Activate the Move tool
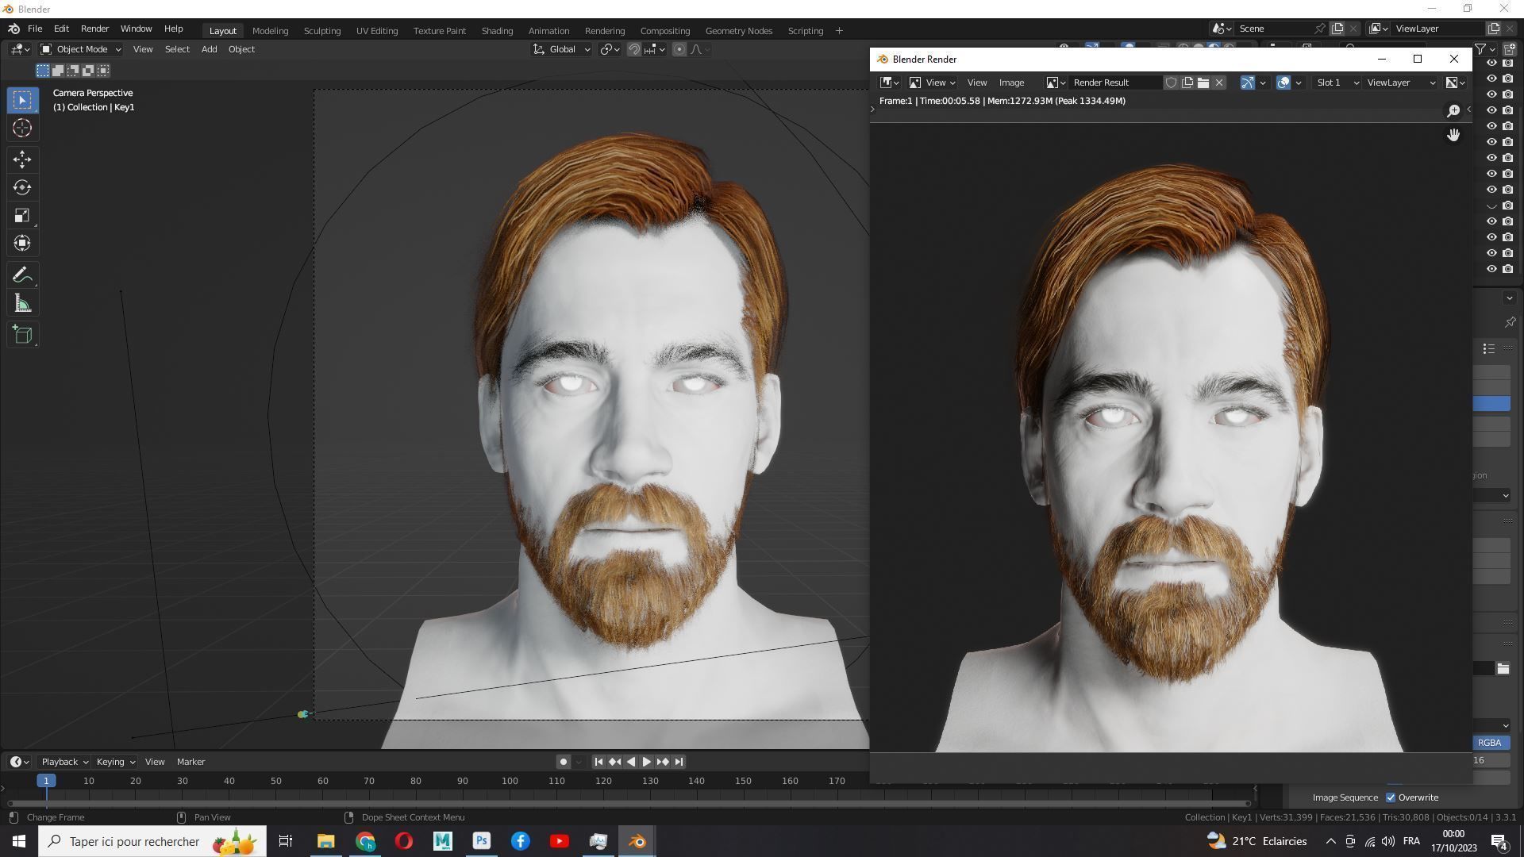Viewport: 1524px width, 857px height. tap(22, 159)
